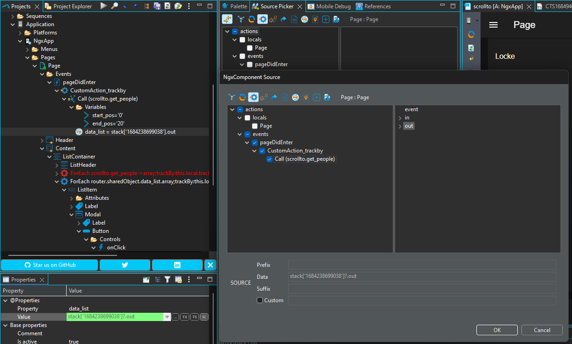Open the hamburger menu in Page preview

493,25
